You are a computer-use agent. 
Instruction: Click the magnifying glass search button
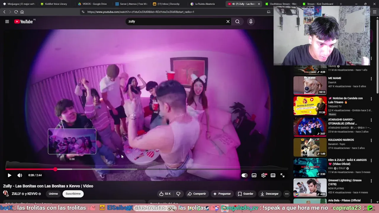point(237,22)
